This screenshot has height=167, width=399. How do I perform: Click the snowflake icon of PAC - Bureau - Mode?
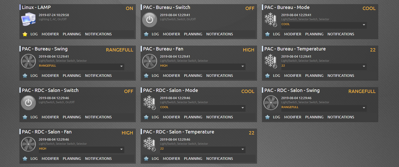point(271,20)
